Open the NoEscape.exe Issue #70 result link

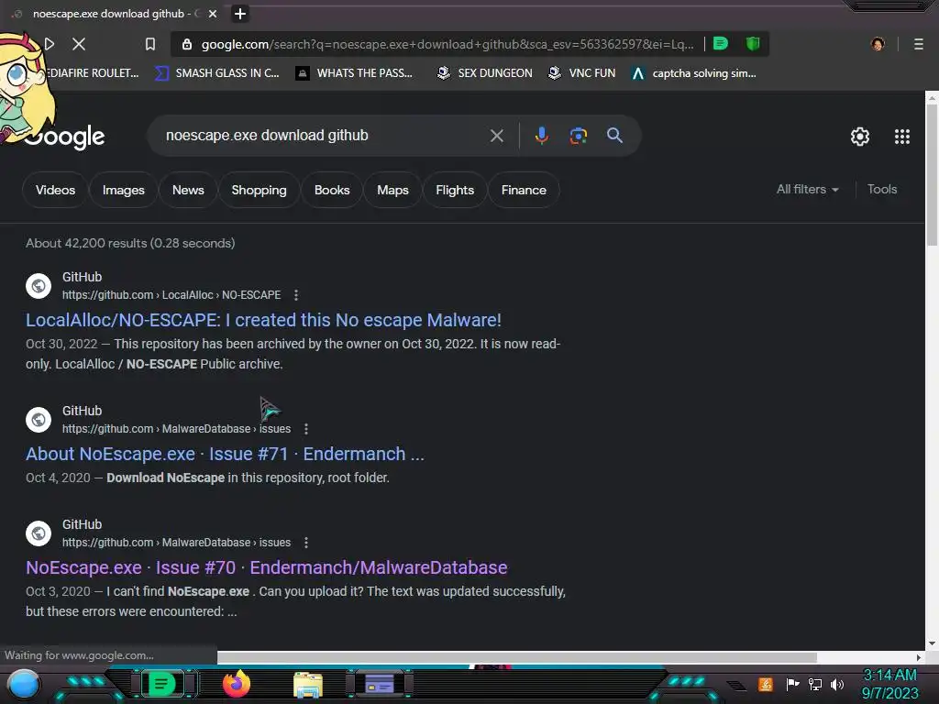[x=267, y=566]
